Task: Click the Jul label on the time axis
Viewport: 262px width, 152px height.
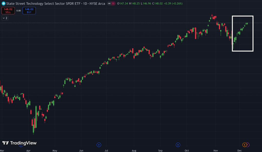Action: (107, 151)
